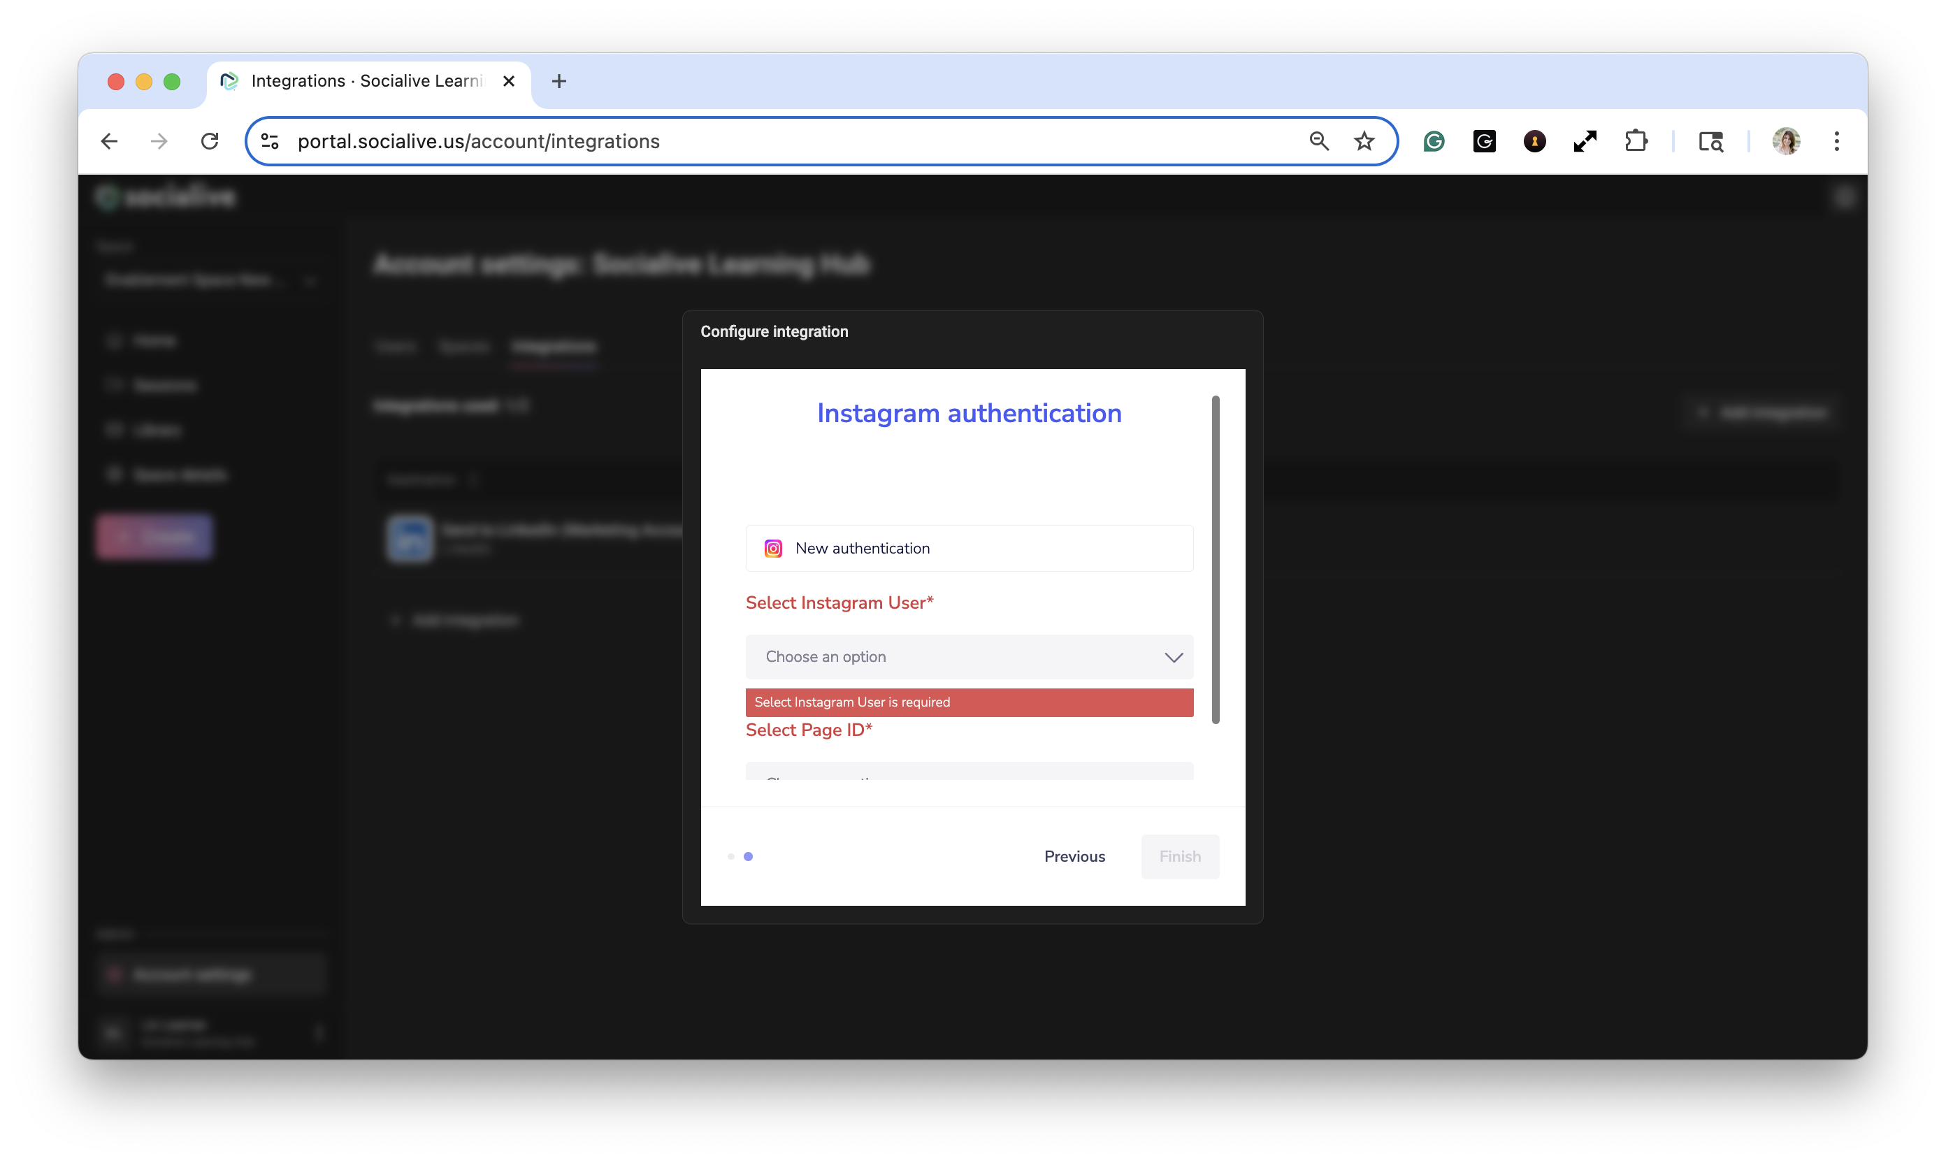
Task: Click the first step indicator dot
Action: coord(730,857)
